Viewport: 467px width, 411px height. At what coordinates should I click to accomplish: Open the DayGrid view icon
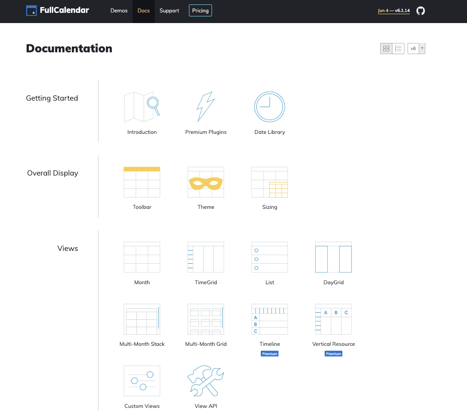pyautogui.click(x=333, y=257)
